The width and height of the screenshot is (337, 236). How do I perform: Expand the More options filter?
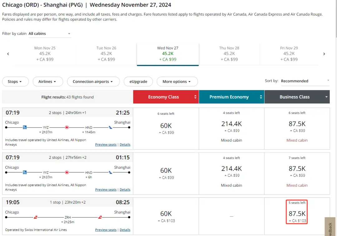click(177, 82)
